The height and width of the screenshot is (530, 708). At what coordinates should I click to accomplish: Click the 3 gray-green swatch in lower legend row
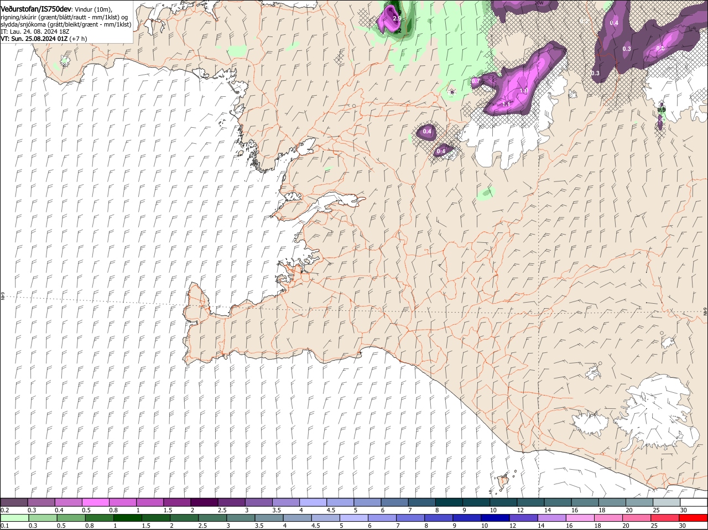[241, 518]
